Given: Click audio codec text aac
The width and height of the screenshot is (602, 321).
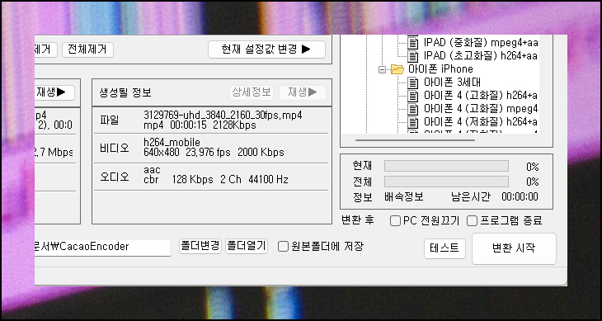Looking at the screenshot, I should click(x=152, y=170).
